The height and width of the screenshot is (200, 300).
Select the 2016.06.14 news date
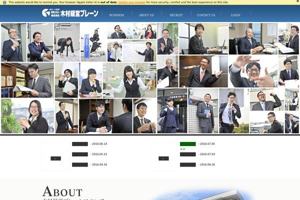click(x=99, y=144)
